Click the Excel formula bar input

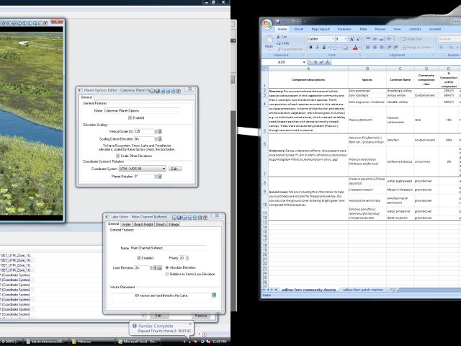(396, 62)
